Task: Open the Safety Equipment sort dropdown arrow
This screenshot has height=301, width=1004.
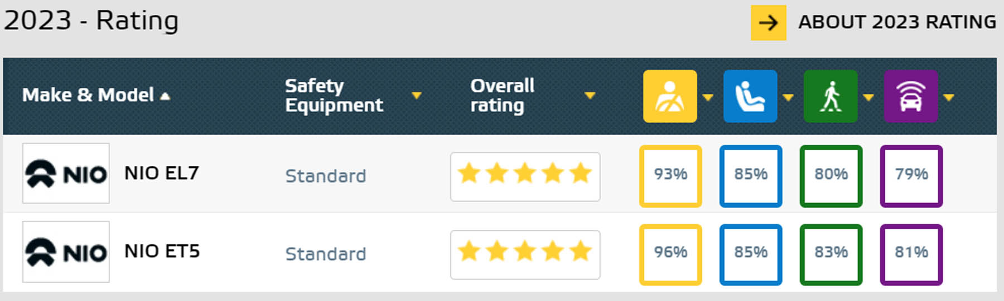Action: (416, 96)
